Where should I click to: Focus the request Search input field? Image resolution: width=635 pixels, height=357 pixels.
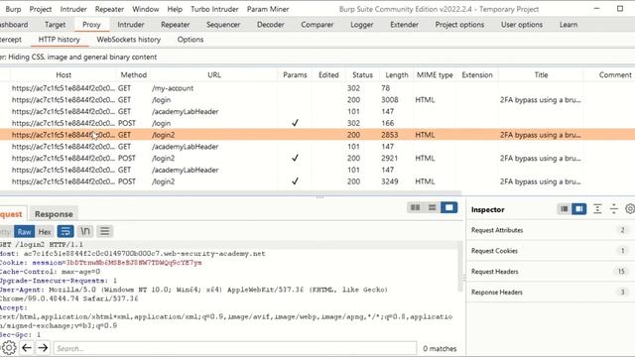click(x=235, y=348)
